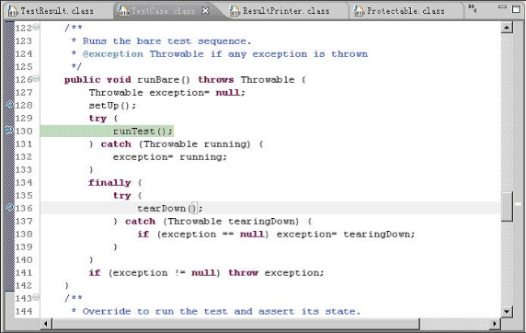Click the breakpoint marker on line 136
526x333 pixels.
pos(9,208)
